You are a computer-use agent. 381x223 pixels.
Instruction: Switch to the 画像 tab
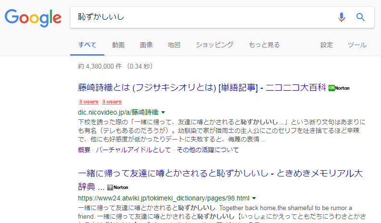pos(146,45)
